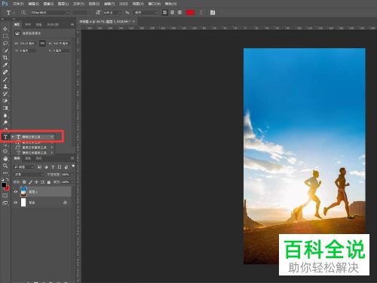Toggle right align text option

coord(179,12)
